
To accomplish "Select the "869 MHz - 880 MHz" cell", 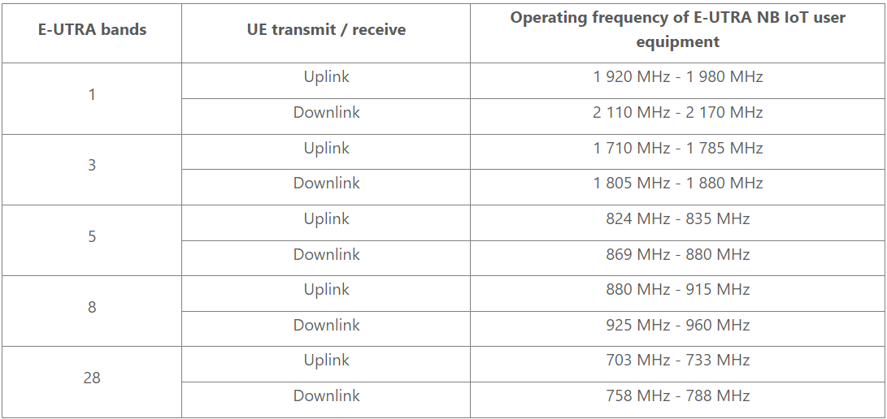I will [677, 254].
